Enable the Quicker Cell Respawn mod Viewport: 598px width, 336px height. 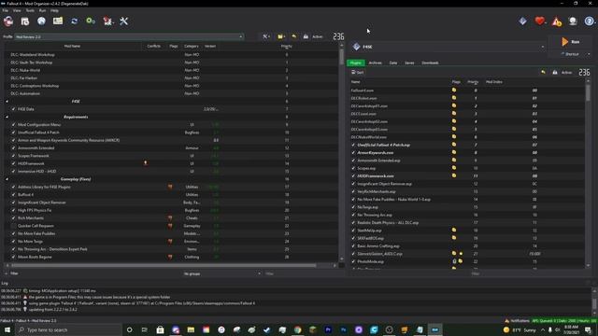[x=13, y=226]
